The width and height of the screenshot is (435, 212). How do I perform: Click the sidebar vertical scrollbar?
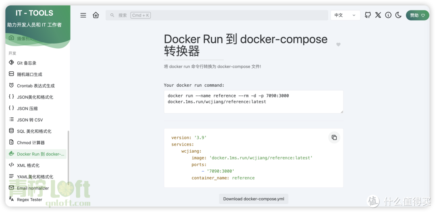[x=68, y=157]
